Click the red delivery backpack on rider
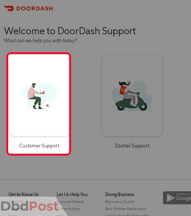Viewport: 191px width, 216px height. pos(123,90)
